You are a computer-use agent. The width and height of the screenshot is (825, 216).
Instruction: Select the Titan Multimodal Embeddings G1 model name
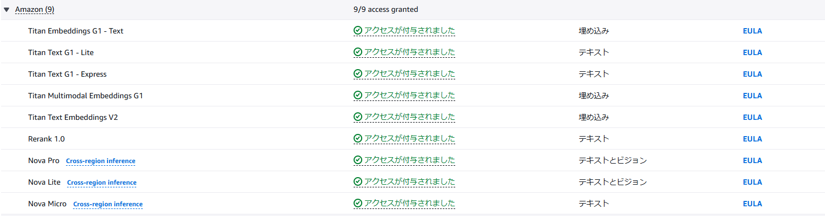pyautogui.click(x=85, y=96)
